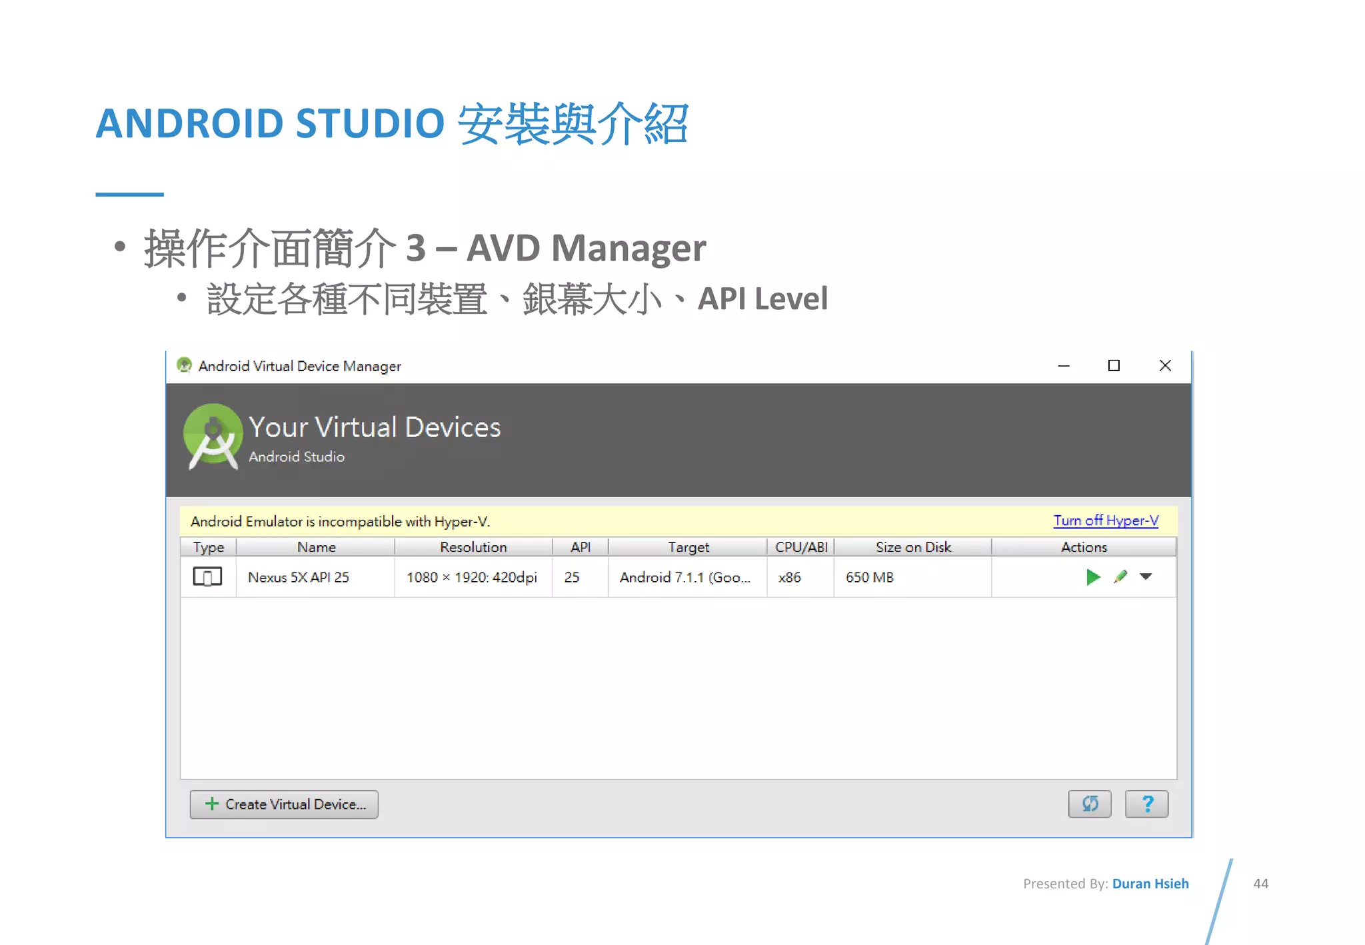Click the Android Studio logo in header
The width and height of the screenshot is (1365, 945).
tap(213, 437)
